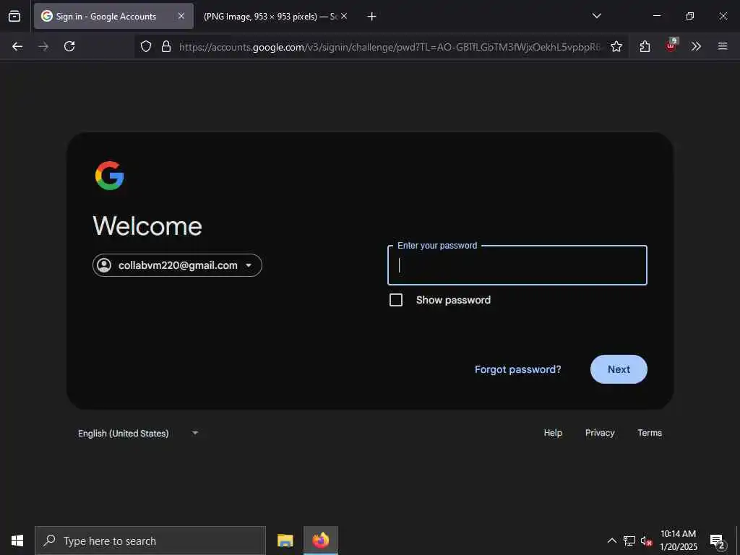The height and width of the screenshot is (555, 740).
Task: Restore down the Firefox window
Action: click(x=690, y=16)
